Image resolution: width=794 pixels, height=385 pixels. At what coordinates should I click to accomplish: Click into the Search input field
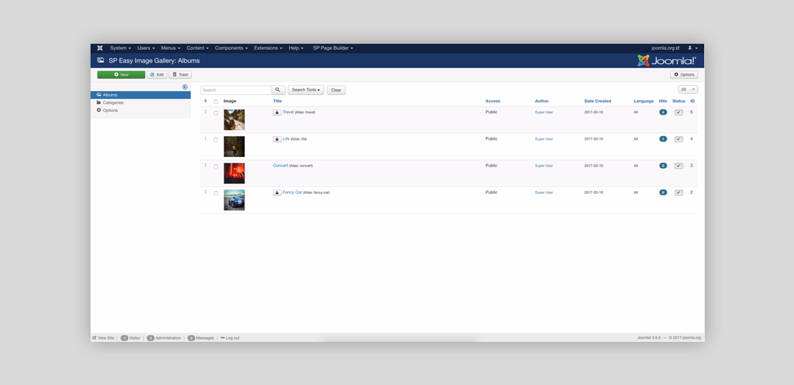235,90
